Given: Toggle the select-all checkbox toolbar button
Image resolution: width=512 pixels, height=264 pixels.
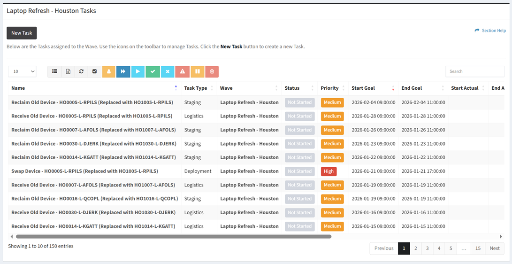Looking at the screenshot, I should [94, 71].
